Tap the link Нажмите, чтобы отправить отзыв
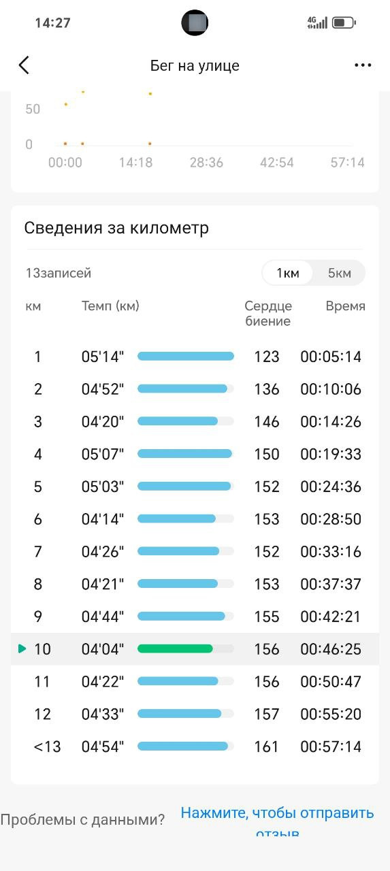 coord(277,820)
